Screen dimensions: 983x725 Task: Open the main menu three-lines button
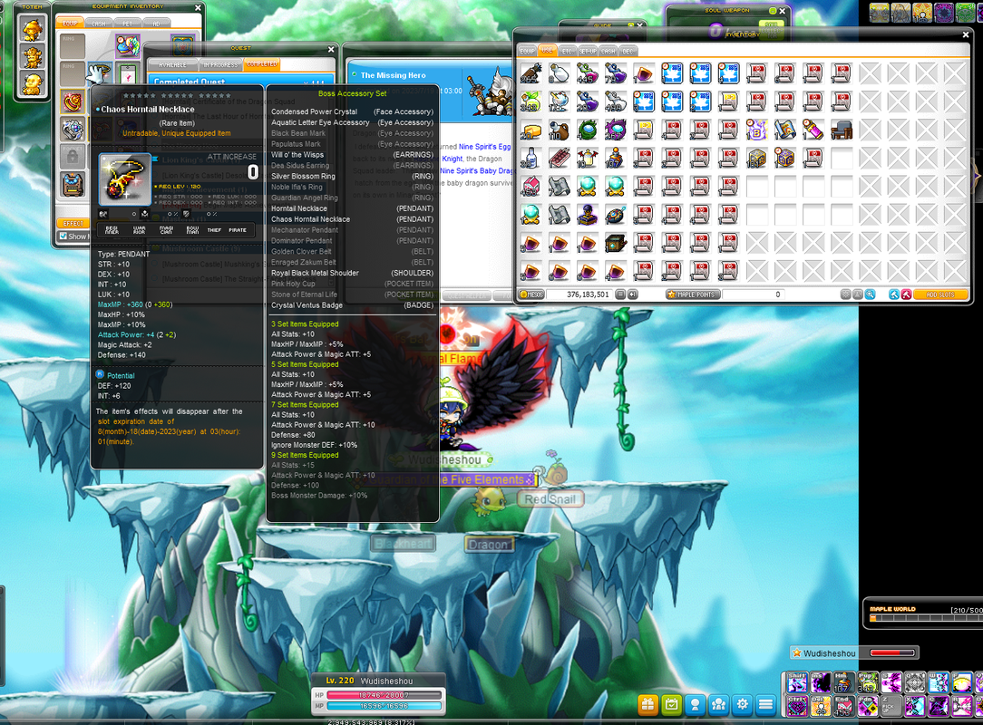pyautogui.click(x=765, y=704)
